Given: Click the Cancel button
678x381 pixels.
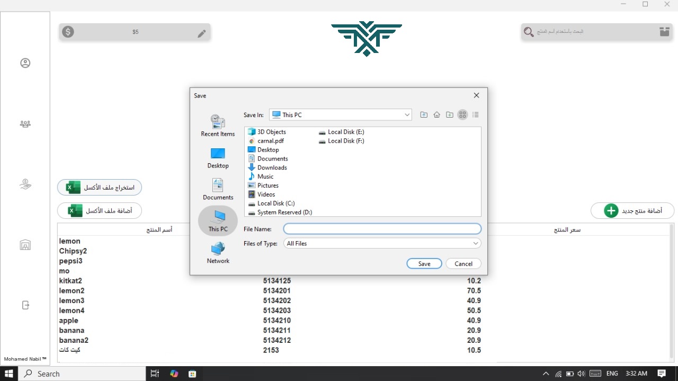Looking at the screenshot, I should click(x=463, y=263).
